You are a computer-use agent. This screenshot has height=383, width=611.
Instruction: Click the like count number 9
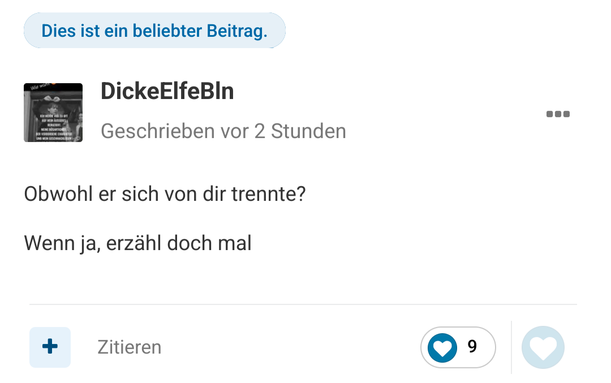click(472, 347)
